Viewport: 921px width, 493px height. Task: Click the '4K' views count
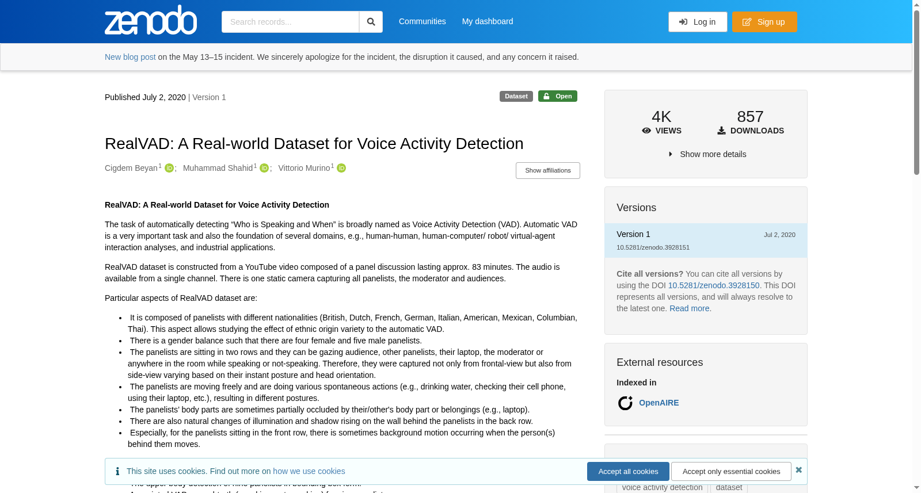tap(661, 117)
